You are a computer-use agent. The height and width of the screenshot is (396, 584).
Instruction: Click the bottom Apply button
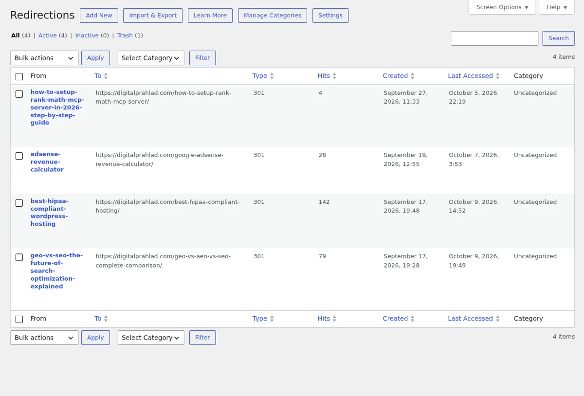coord(95,338)
